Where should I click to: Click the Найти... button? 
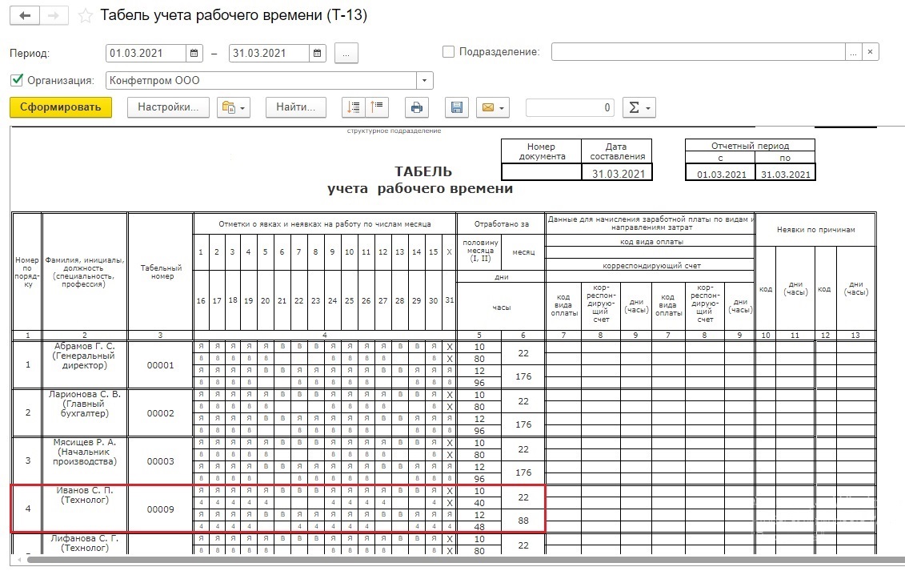tap(295, 107)
